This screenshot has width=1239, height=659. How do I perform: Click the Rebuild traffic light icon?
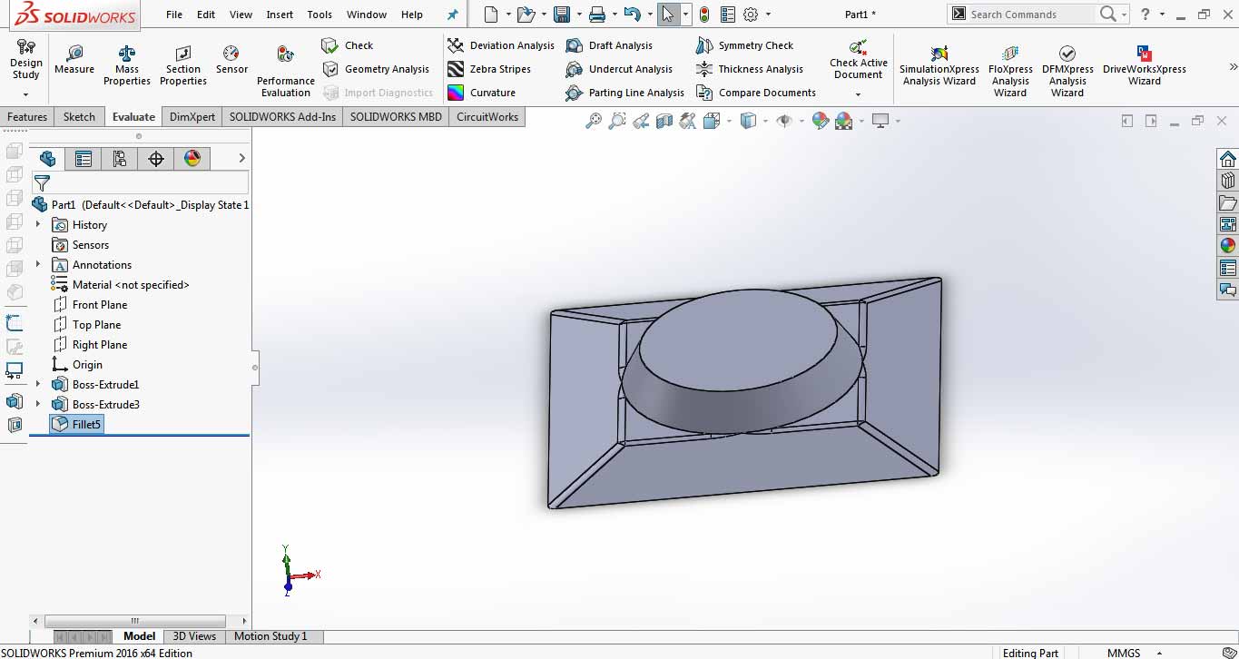pos(705,15)
